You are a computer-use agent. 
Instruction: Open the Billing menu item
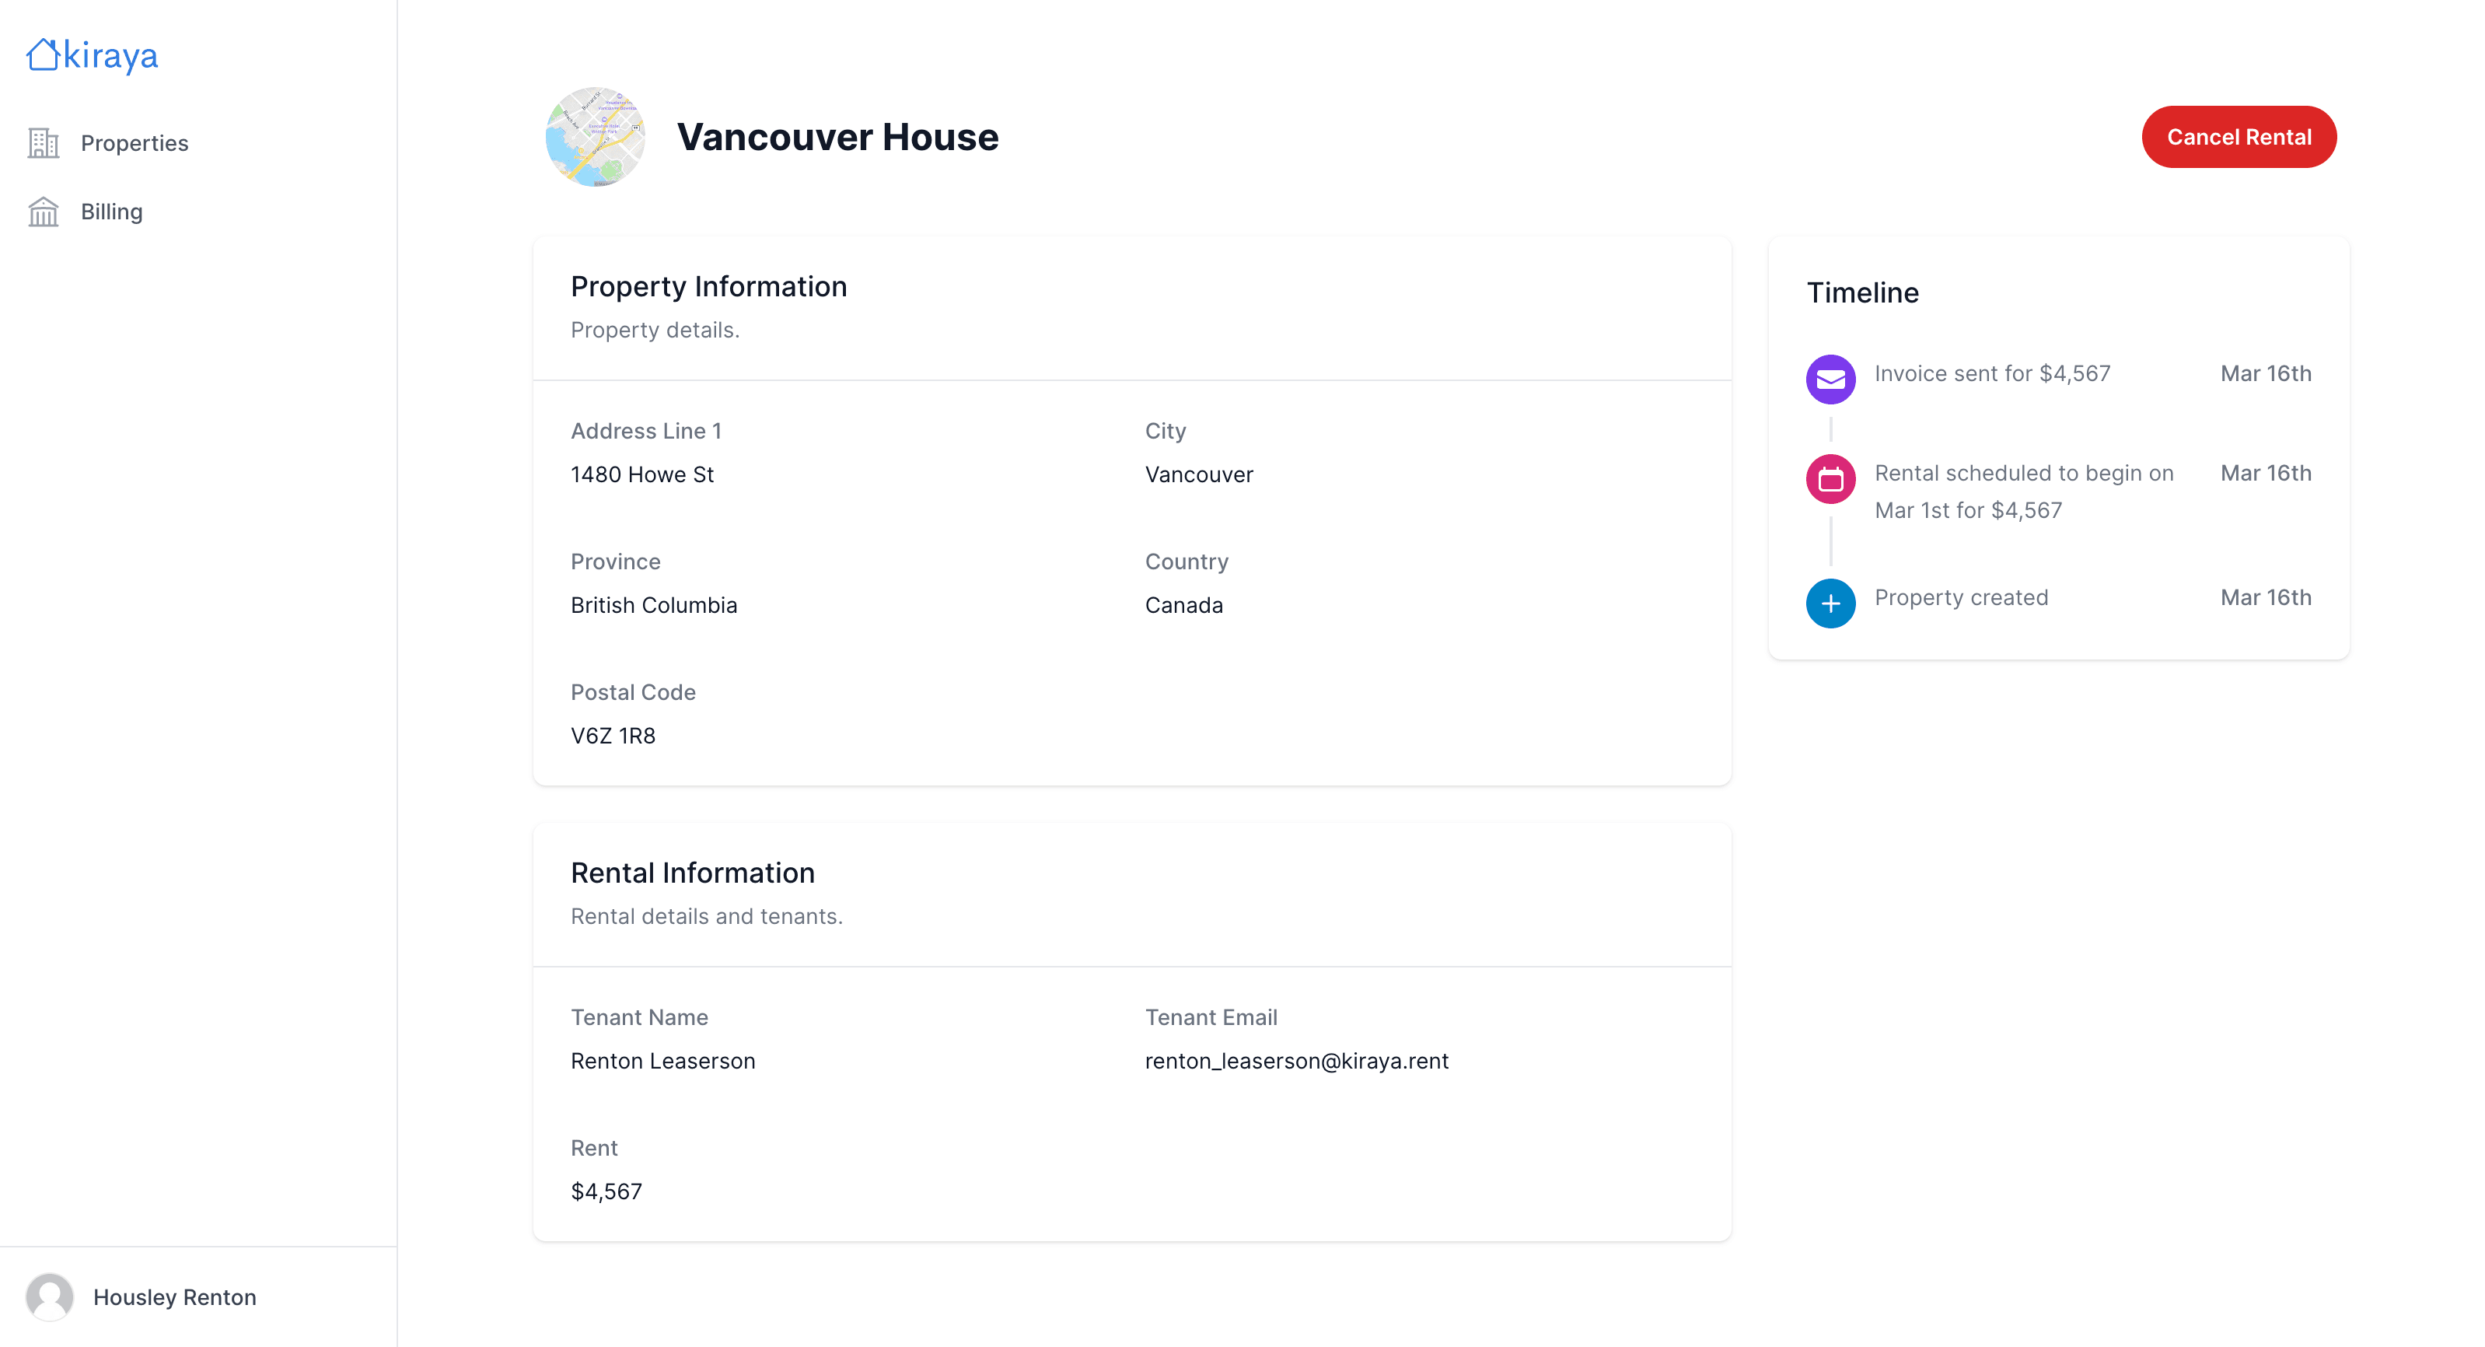pos(111,212)
